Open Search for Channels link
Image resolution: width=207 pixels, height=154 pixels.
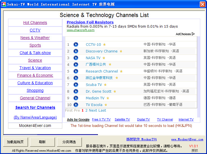pos(35,107)
